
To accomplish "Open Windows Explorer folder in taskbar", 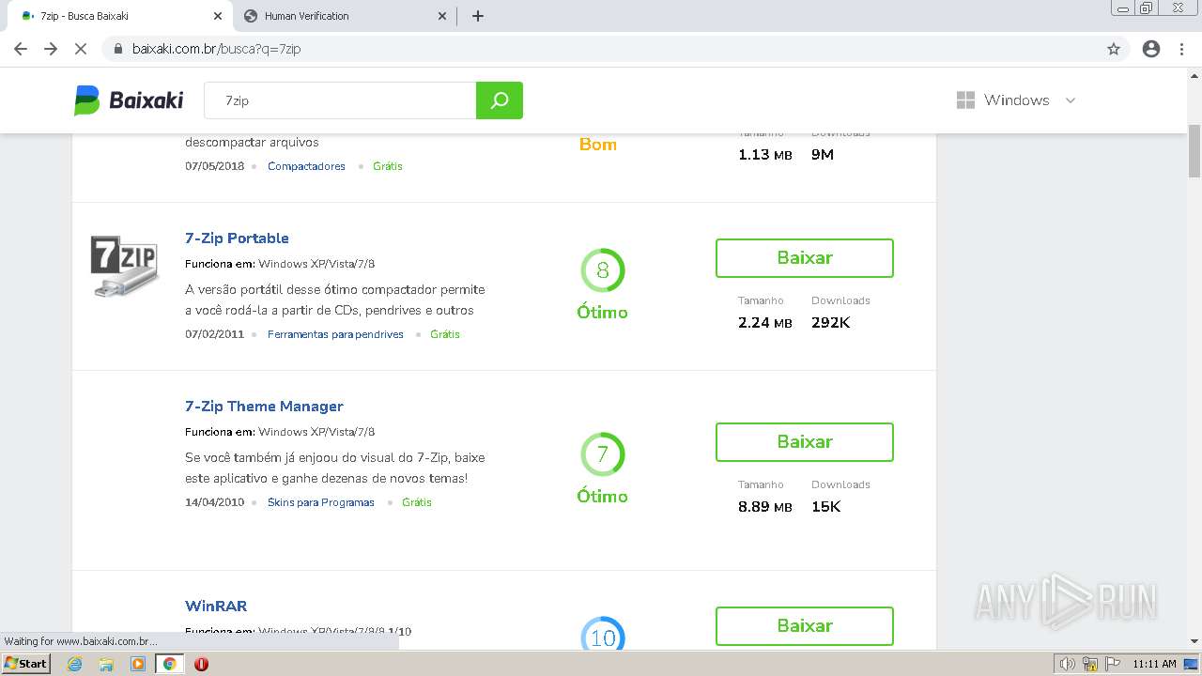I will click(106, 664).
